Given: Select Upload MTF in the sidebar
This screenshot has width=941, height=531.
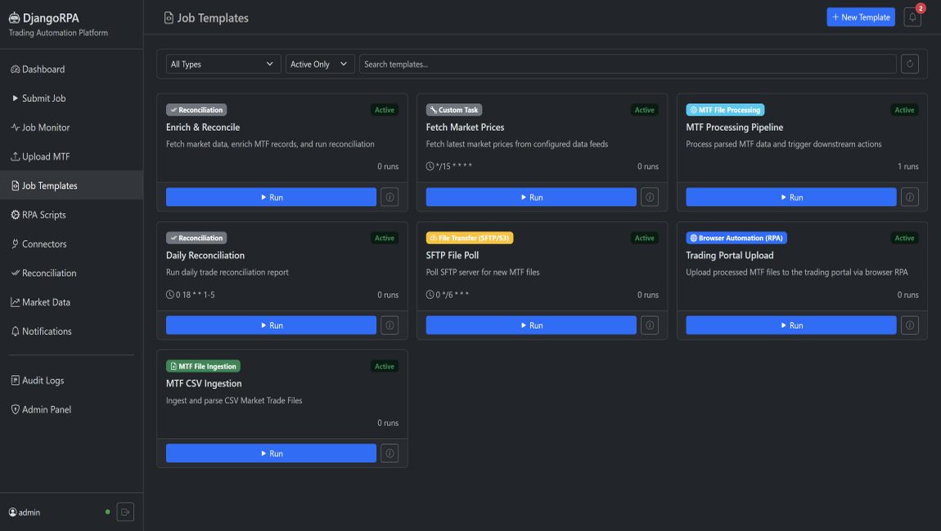Looking at the screenshot, I should [x=45, y=157].
